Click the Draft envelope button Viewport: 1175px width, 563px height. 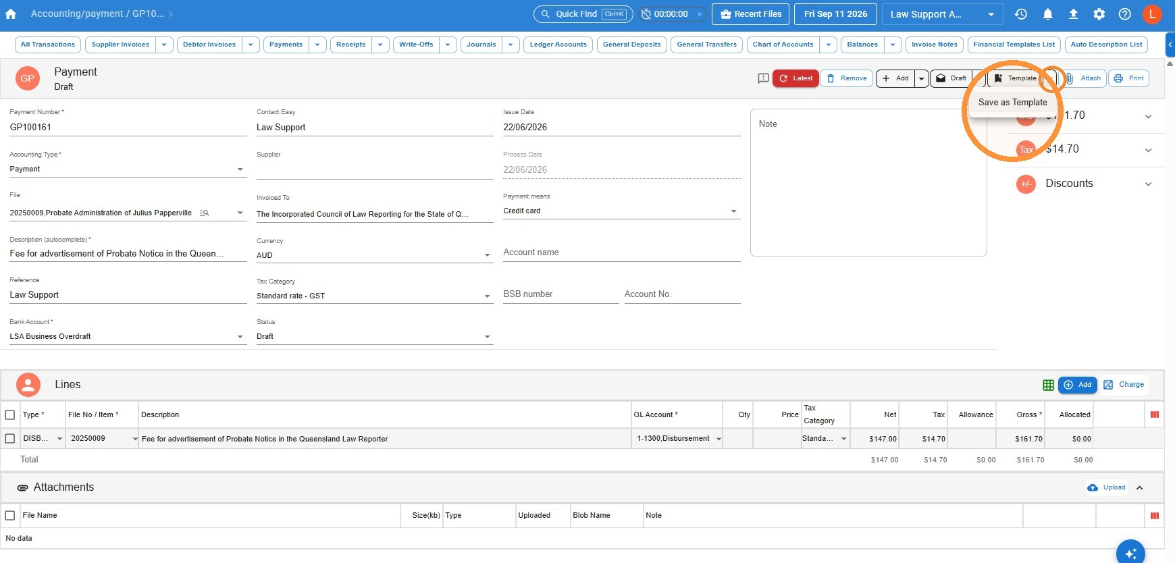(x=951, y=78)
